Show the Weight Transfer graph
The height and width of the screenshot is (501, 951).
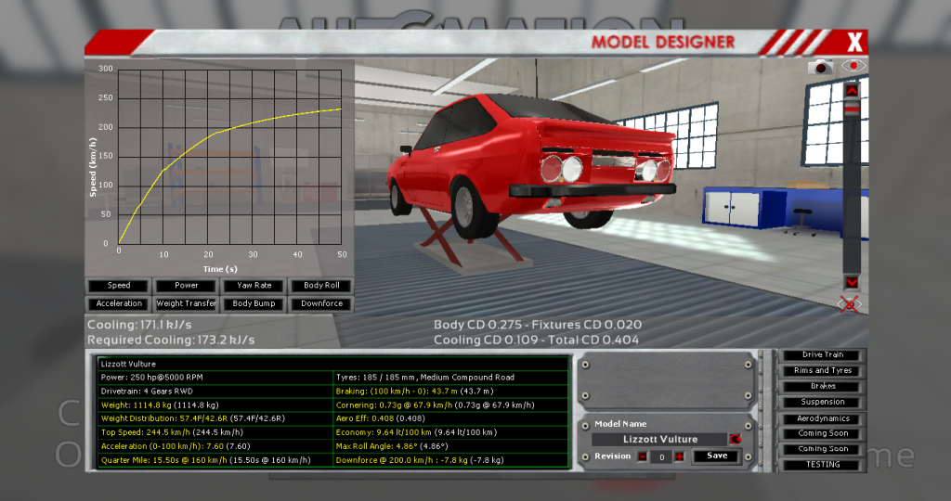pyautogui.click(x=186, y=303)
